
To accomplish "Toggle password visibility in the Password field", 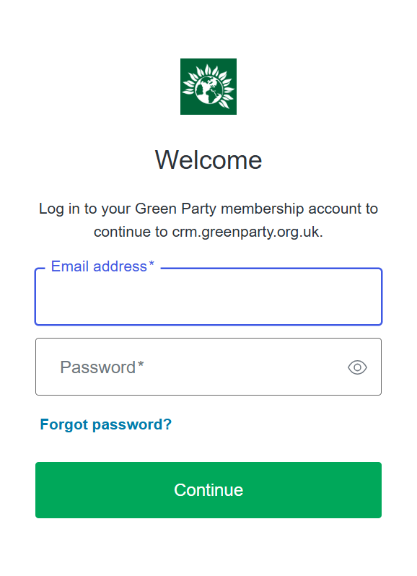I will coord(357,367).
